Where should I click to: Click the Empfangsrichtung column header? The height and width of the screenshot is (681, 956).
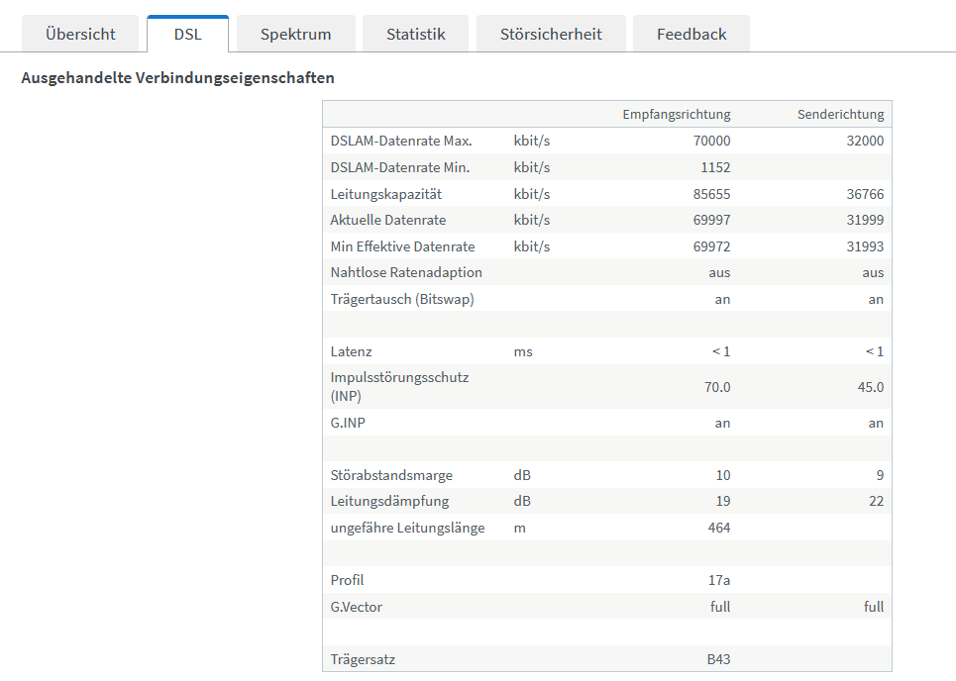pos(676,115)
